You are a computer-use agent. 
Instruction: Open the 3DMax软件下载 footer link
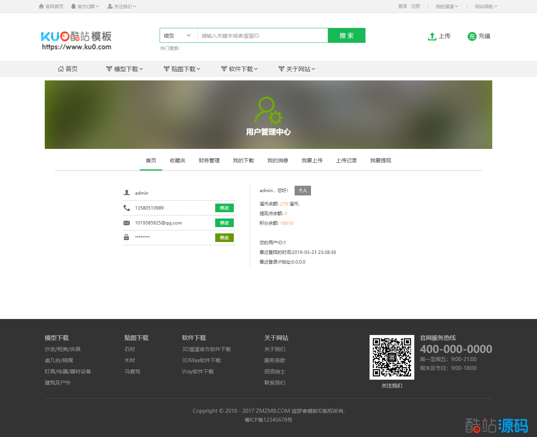[x=201, y=360]
